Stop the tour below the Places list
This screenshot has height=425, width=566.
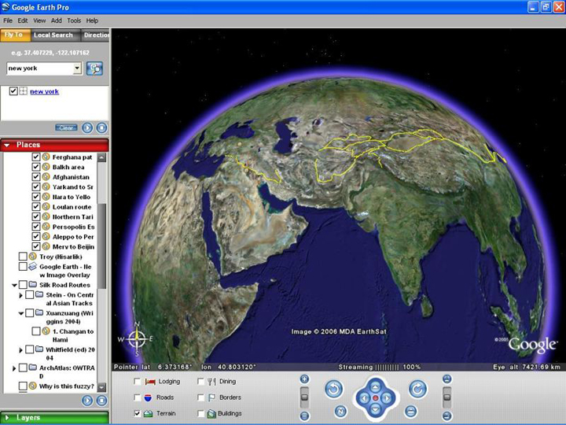point(101,401)
